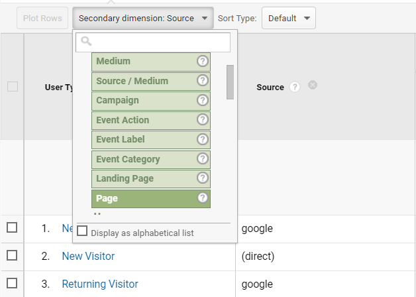Image resolution: width=416 pixels, height=297 pixels.
Task: Open help icon next to Medium
Action: click(203, 61)
